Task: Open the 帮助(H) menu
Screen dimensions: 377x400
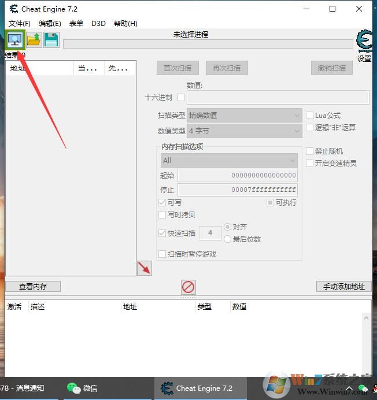Action: tap(125, 24)
